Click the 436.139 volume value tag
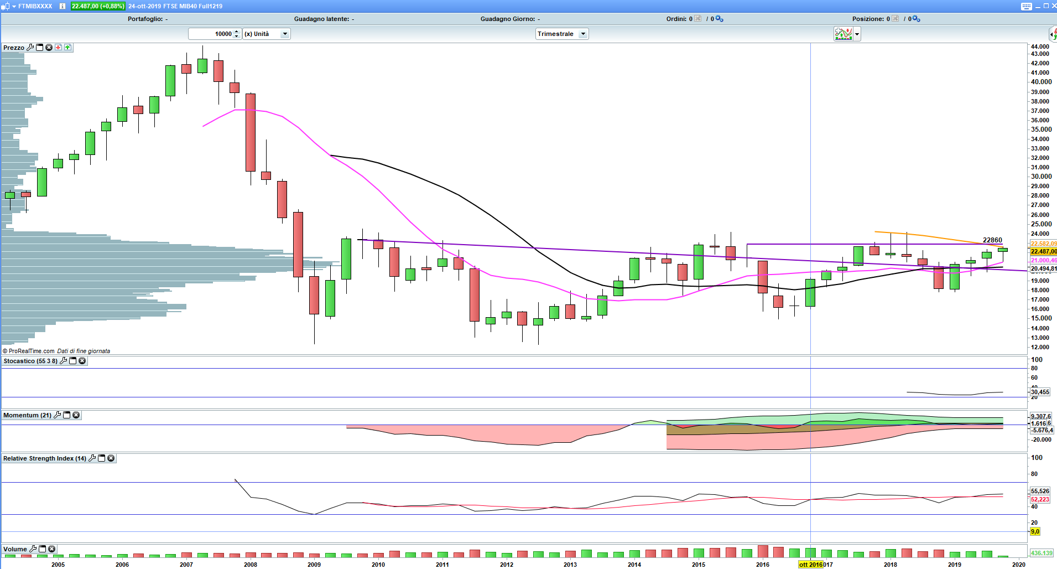 [1042, 553]
